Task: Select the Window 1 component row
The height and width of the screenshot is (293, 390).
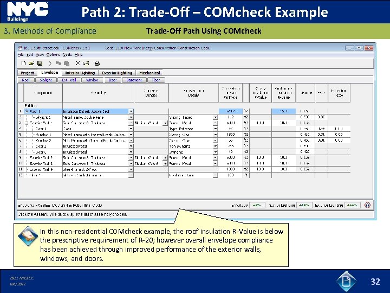Action: point(43,135)
